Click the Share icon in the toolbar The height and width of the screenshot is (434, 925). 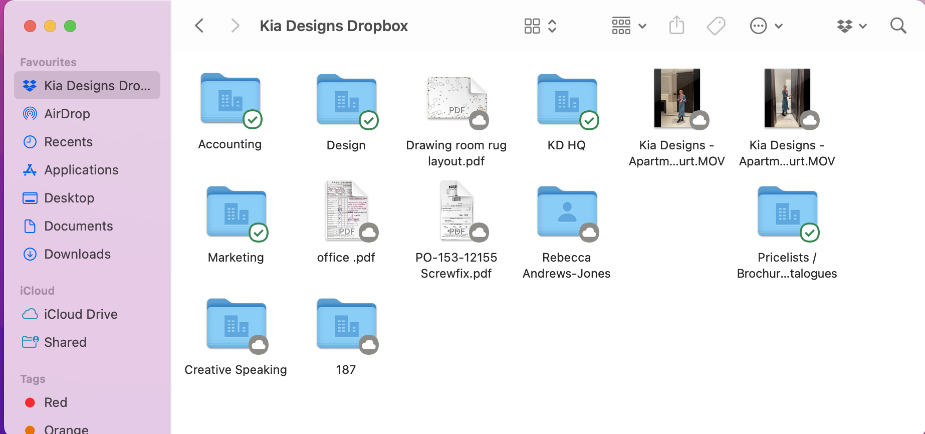tap(676, 26)
